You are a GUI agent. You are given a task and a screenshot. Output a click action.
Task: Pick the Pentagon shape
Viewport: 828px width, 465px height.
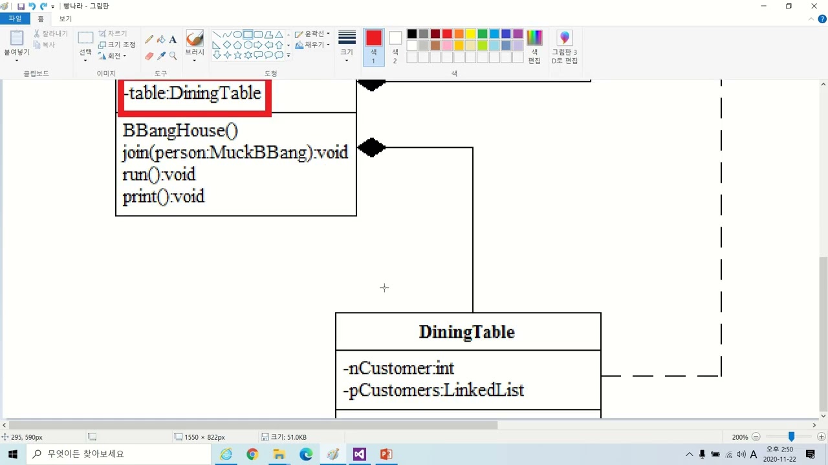237,45
